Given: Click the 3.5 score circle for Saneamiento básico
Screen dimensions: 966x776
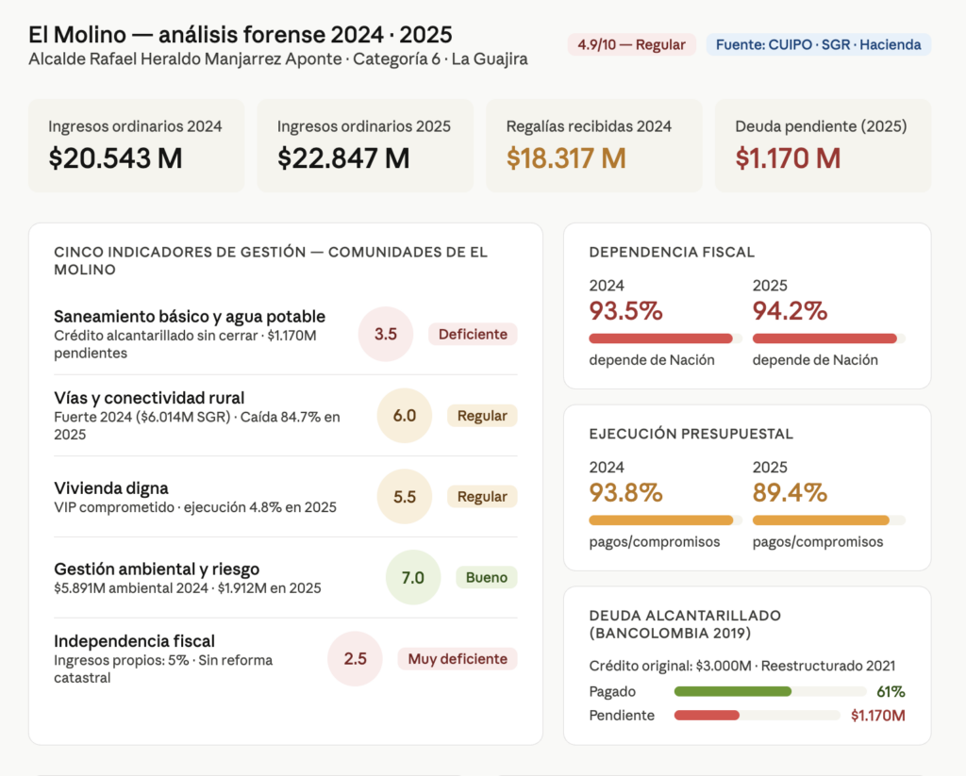Looking at the screenshot, I should [386, 334].
